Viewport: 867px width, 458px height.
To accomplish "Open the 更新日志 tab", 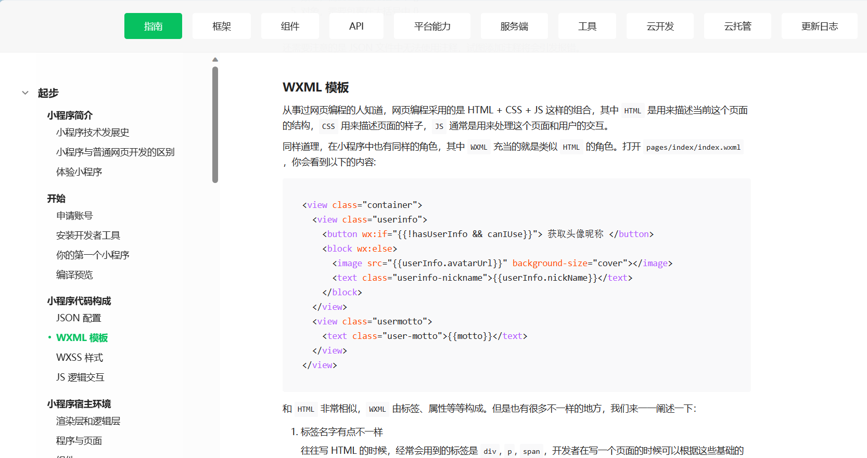I will tap(820, 26).
